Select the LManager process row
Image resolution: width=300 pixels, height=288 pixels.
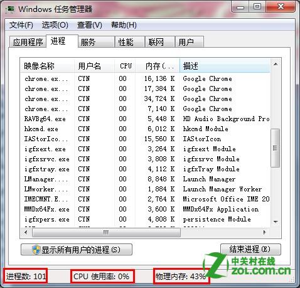coord(145,179)
